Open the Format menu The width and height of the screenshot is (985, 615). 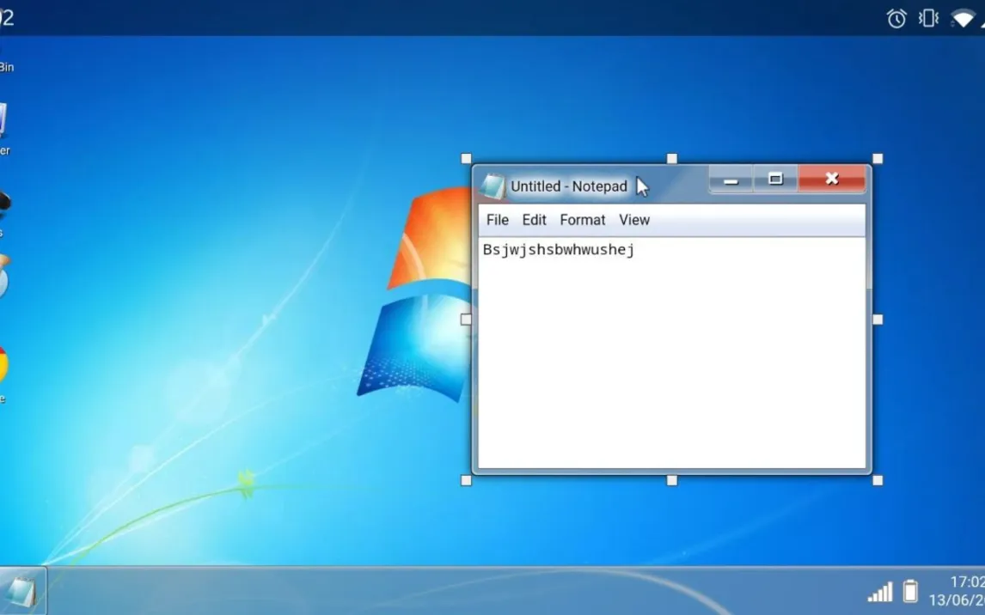click(583, 220)
